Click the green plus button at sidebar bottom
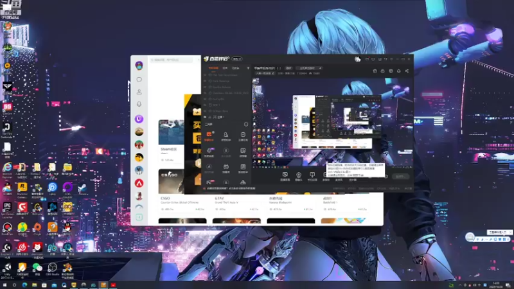The width and height of the screenshot is (514, 289). (139, 217)
